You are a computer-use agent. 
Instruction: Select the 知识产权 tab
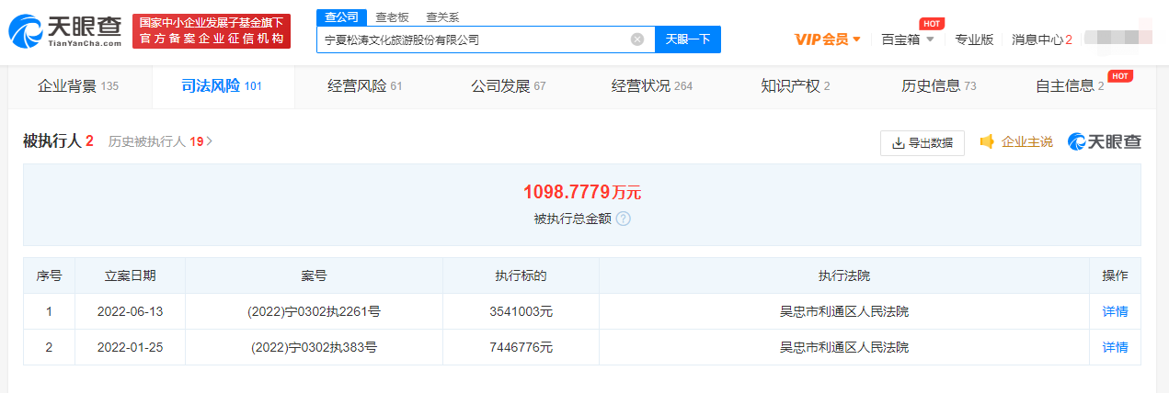point(795,86)
